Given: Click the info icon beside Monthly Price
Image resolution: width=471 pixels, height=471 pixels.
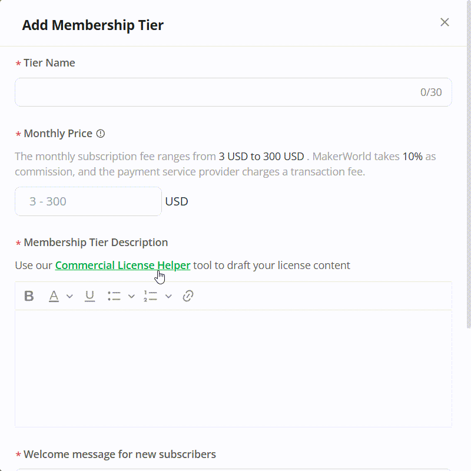Looking at the screenshot, I should point(101,134).
